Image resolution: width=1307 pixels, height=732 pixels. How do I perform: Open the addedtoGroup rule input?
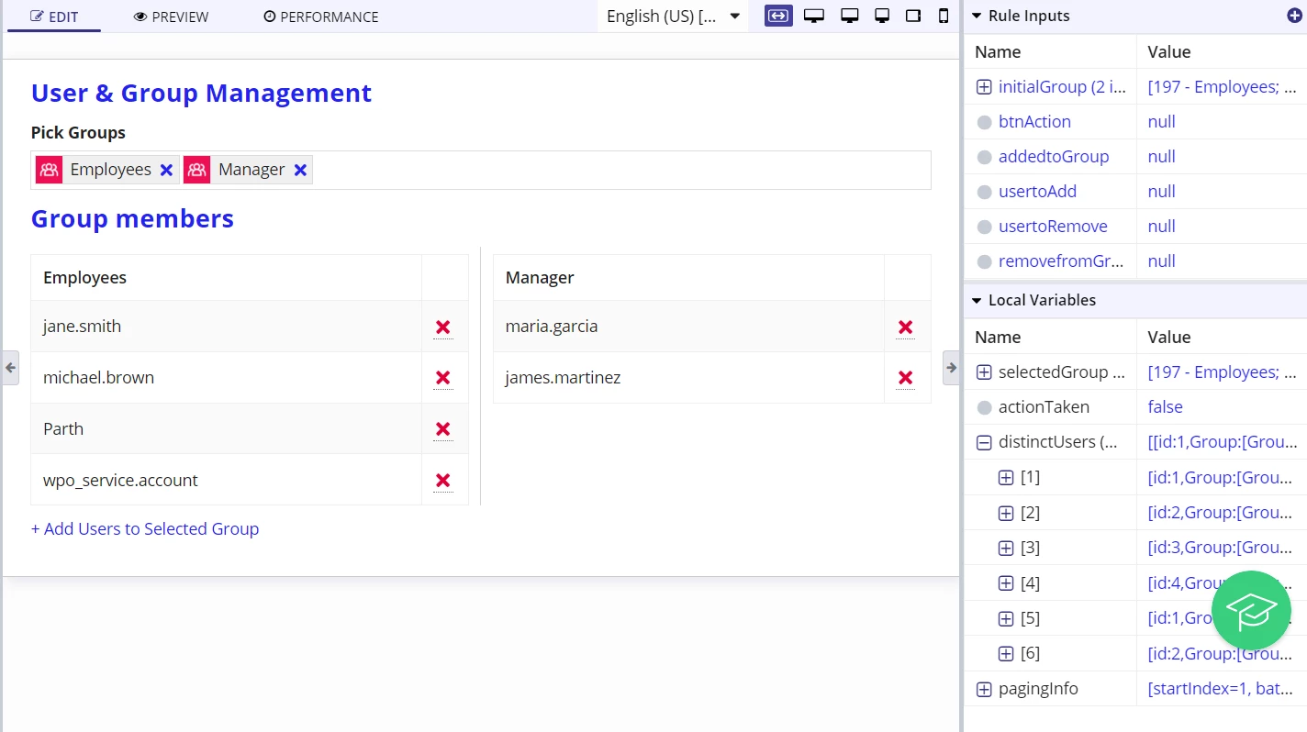pos(1054,157)
